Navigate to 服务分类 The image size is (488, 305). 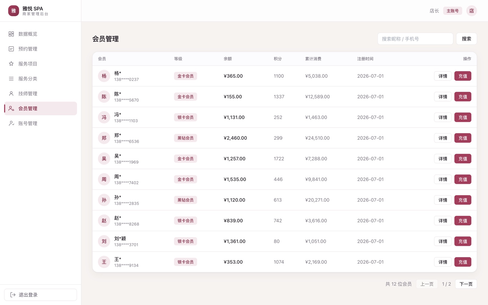click(41, 79)
